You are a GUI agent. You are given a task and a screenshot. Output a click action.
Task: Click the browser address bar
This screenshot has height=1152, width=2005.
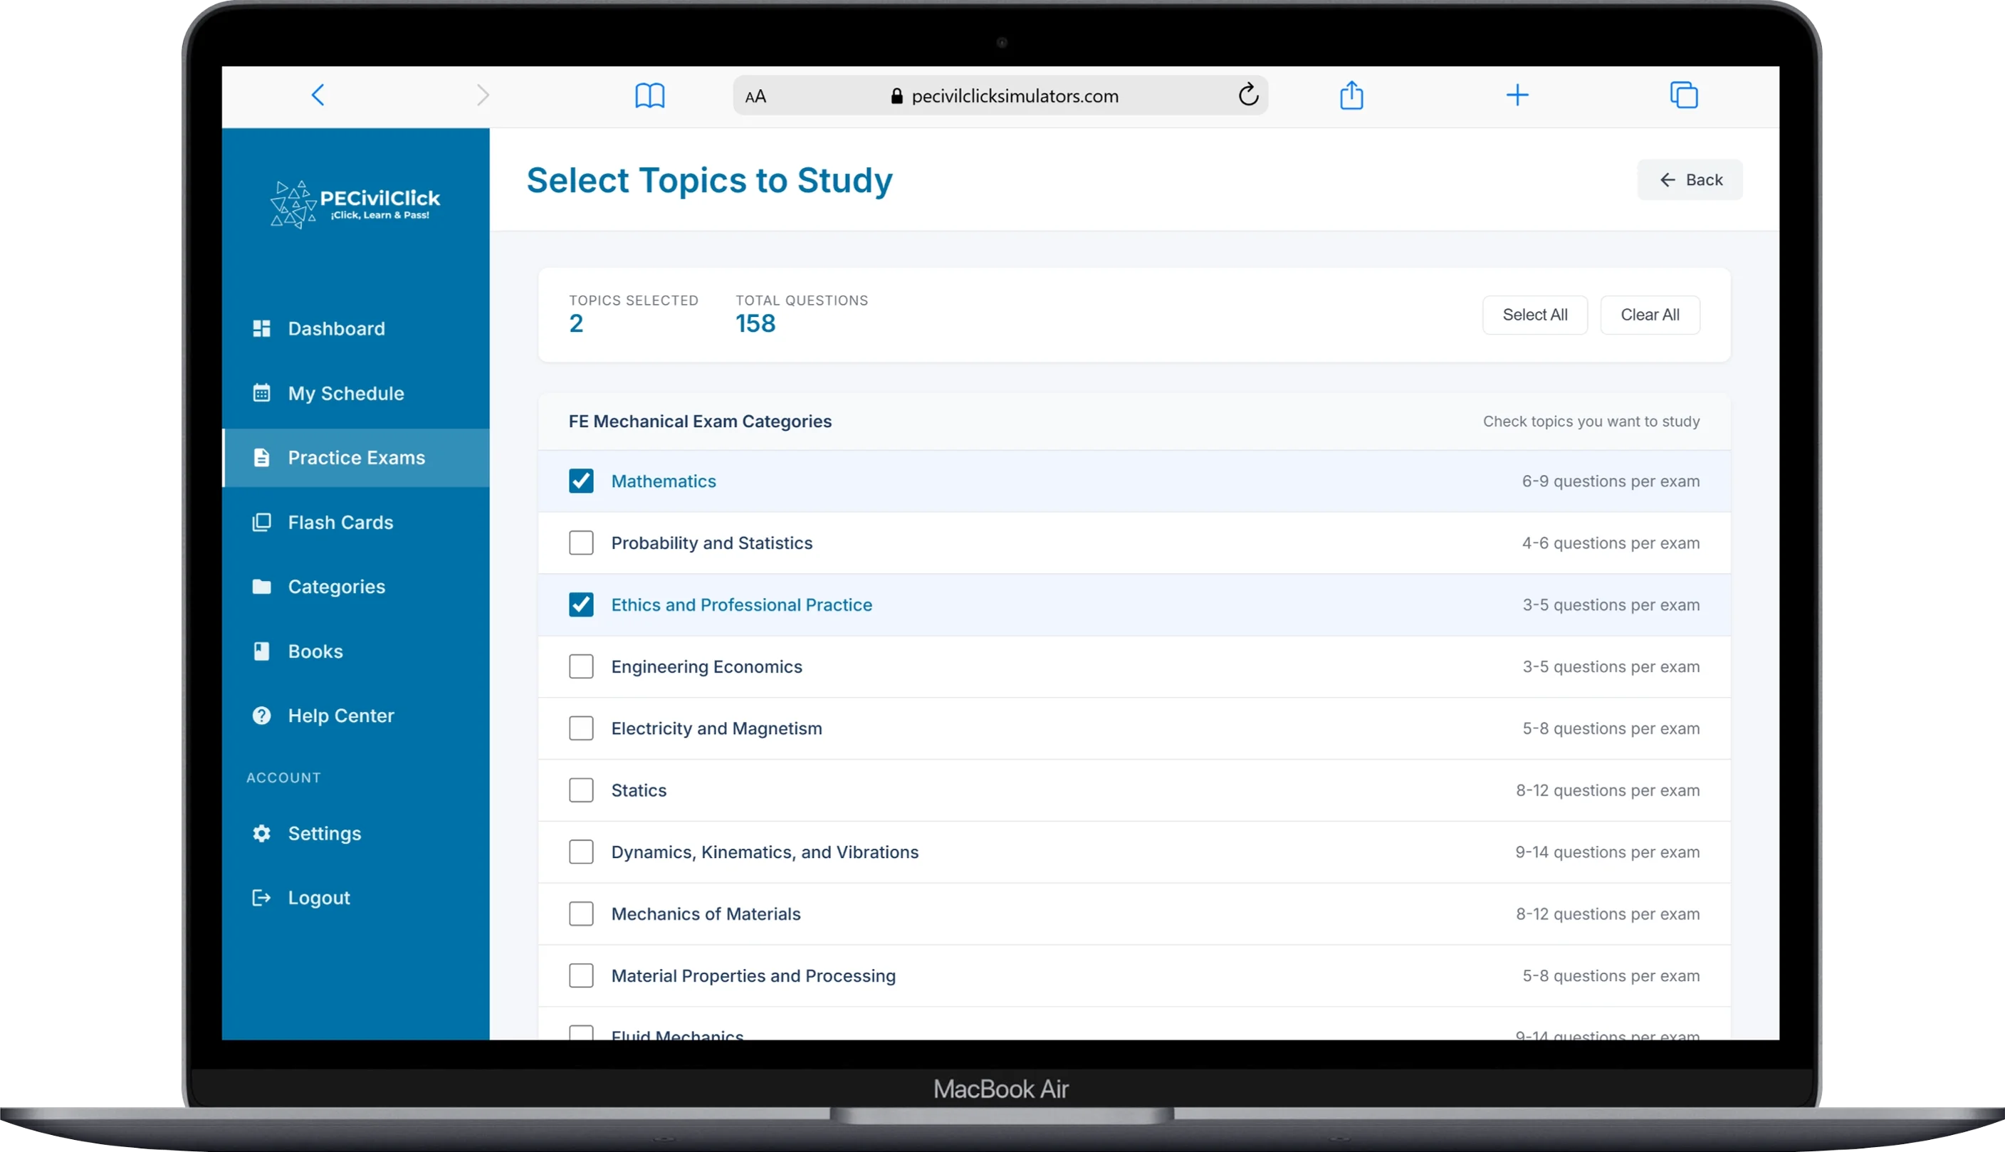[x=1012, y=95]
